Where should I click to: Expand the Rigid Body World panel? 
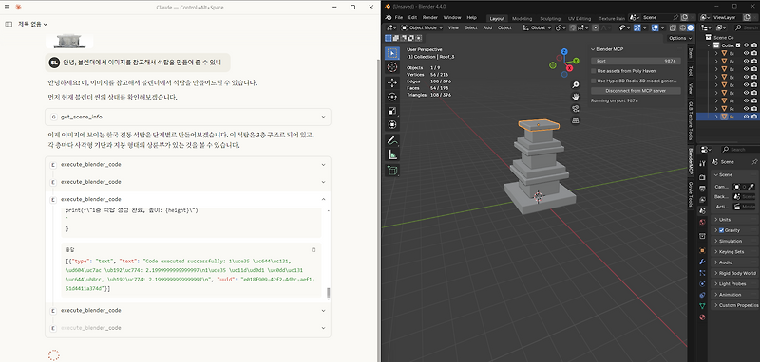tap(734, 273)
